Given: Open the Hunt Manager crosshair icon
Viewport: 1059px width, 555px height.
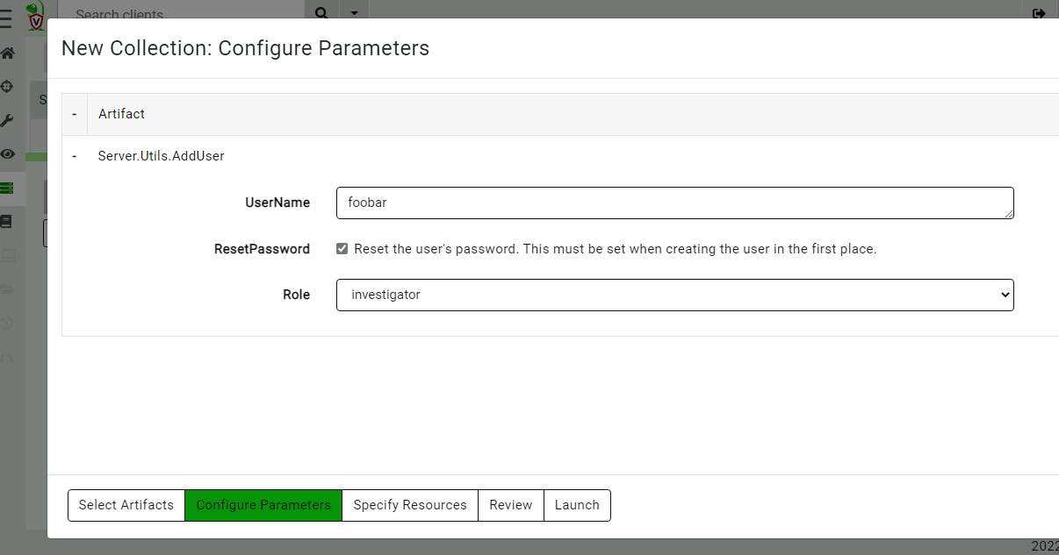Looking at the screenshot, I should pos(7,86).
